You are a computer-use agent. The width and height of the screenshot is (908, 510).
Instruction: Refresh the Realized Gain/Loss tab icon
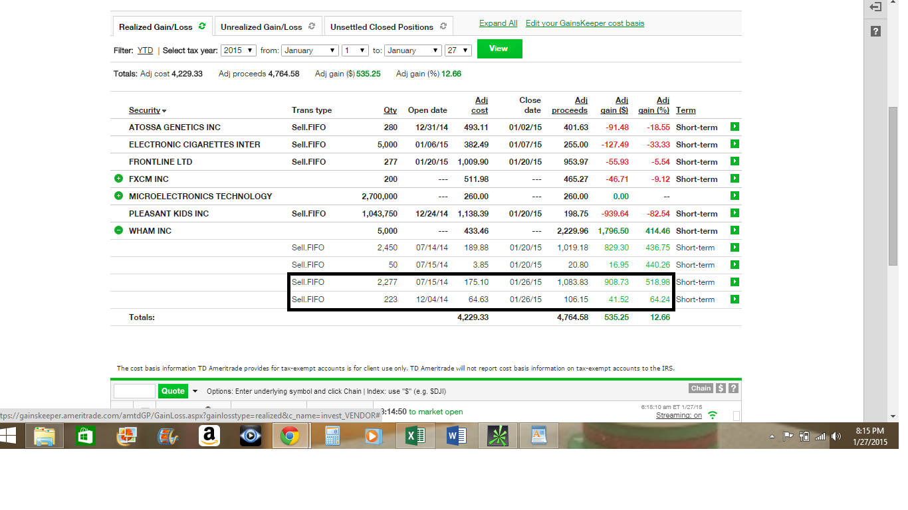(x=202, y=27)
